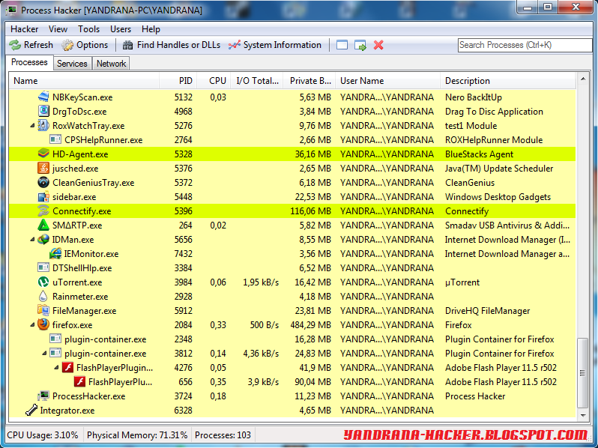The height and width of the screenshot is (448, 598).
Task: Sort by the CPU column header
Action: [214, 81]
